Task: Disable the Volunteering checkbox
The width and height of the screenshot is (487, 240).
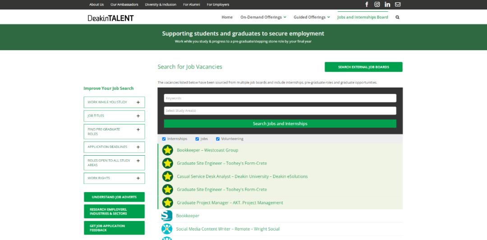Action: click(218, 139)
